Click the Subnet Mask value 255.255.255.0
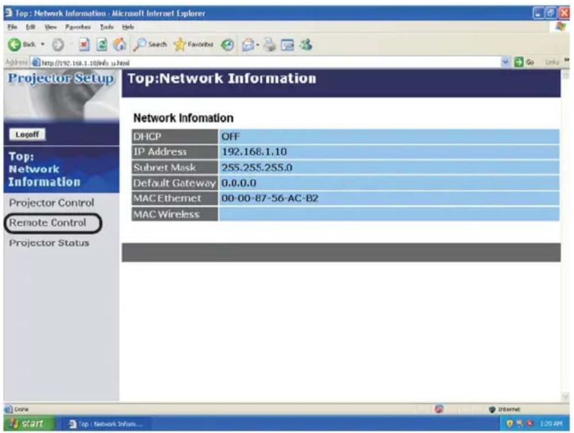Screen dimensions: 574x433 [x=257, y=168]
